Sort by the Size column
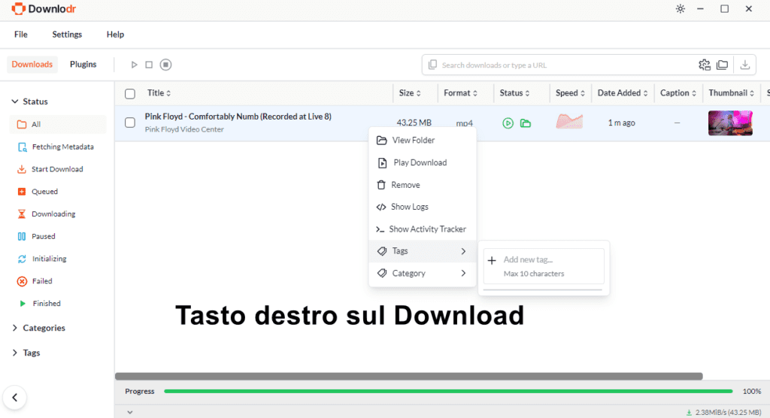The width and height of the screenshot is (770, 418). (x=410, y=92)
